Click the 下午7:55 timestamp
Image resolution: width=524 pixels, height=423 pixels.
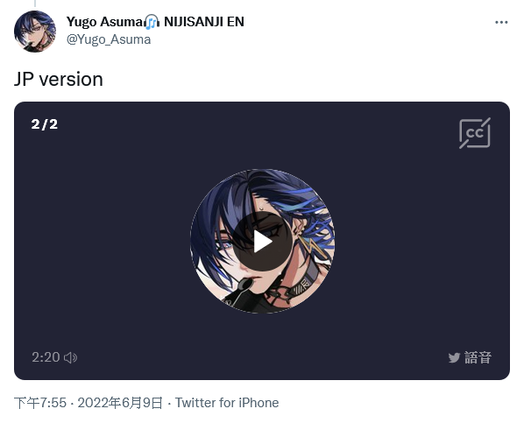coord(40,403)
